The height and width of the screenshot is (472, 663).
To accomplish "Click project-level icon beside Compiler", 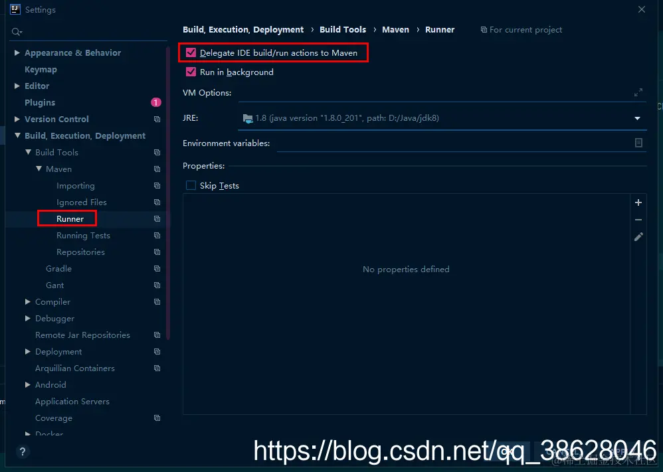I will pos(157,301).
